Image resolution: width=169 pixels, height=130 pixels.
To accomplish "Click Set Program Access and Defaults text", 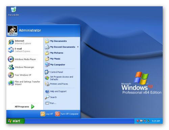I will (x=62, y=78).
